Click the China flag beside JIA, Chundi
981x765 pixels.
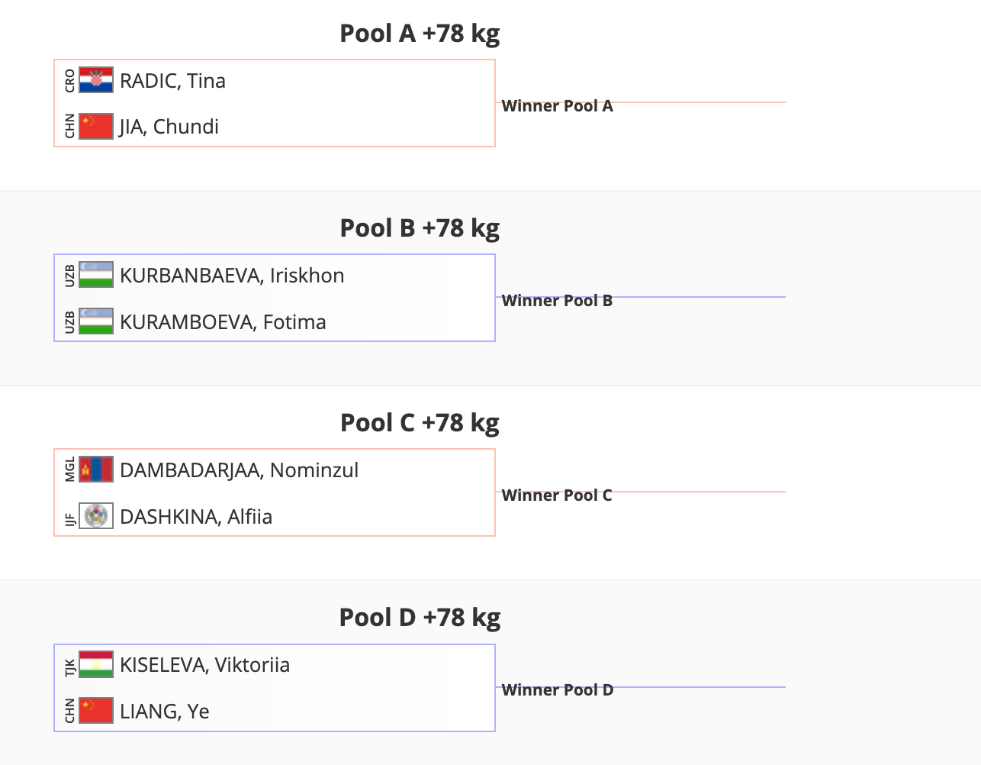click(96, 126)
